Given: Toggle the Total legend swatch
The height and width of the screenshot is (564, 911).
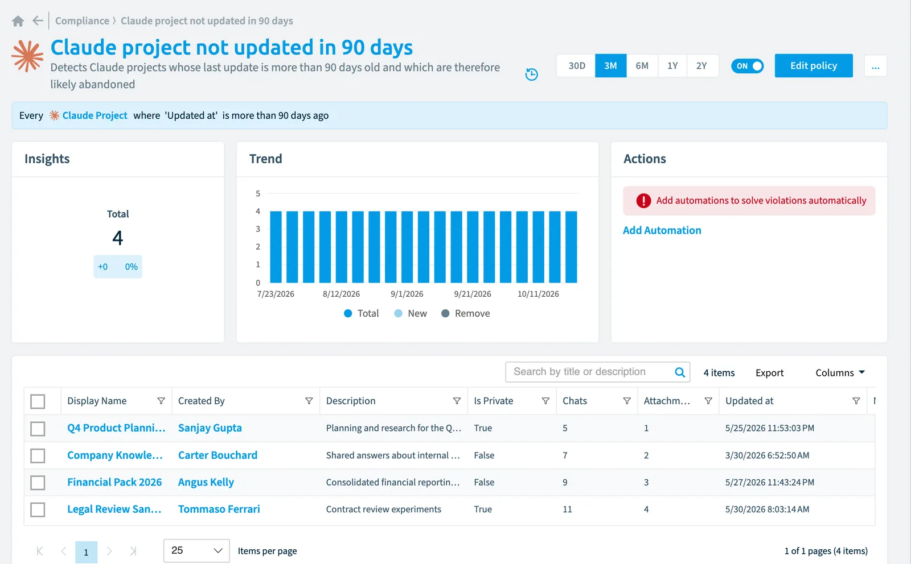Looking at the screenshot, I should [x=348, y=313].
